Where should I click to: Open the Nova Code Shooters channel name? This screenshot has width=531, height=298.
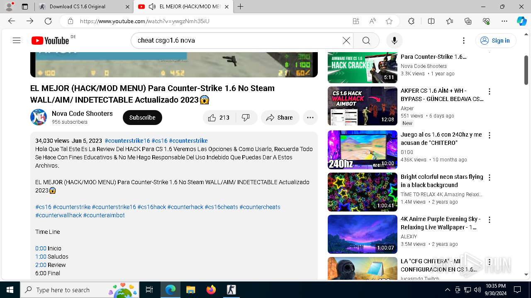(82, 113)
